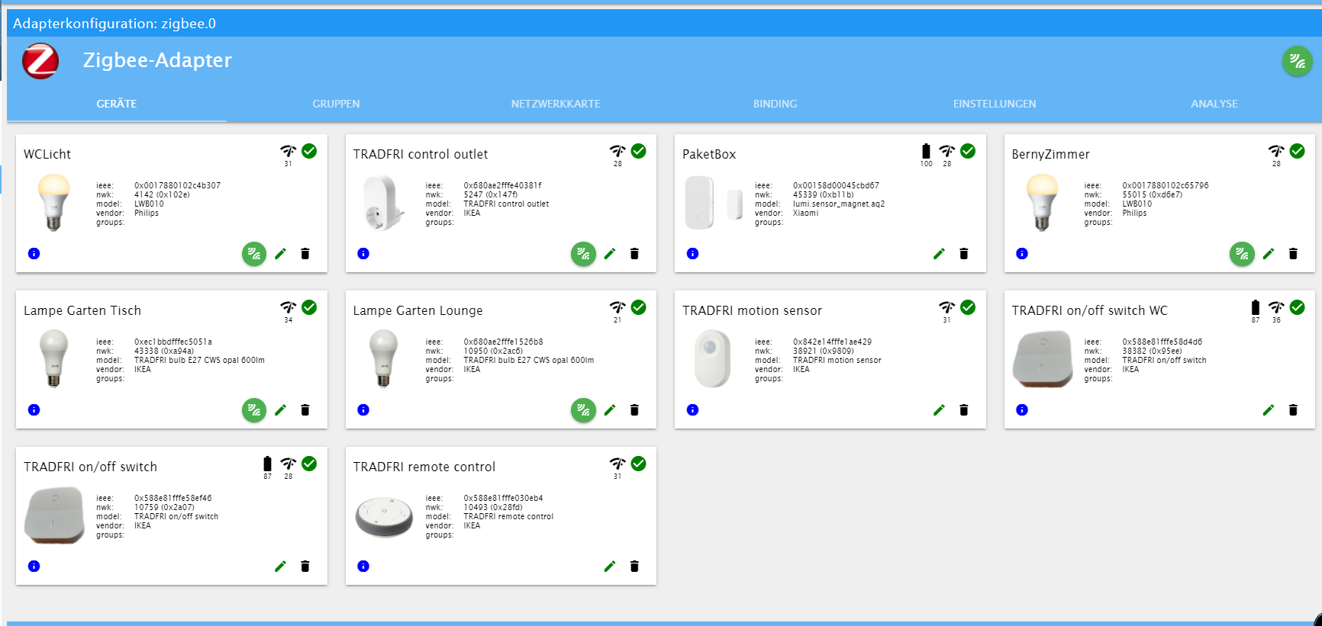
Task: Edit the PaketBox device
Action: pyautogui.click(x=939, y=254)
